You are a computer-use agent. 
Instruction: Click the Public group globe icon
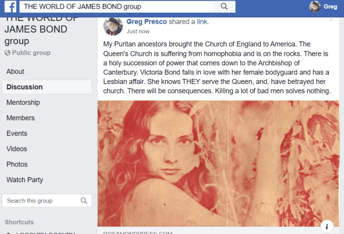pyautogui.click(x=8, y=53)
